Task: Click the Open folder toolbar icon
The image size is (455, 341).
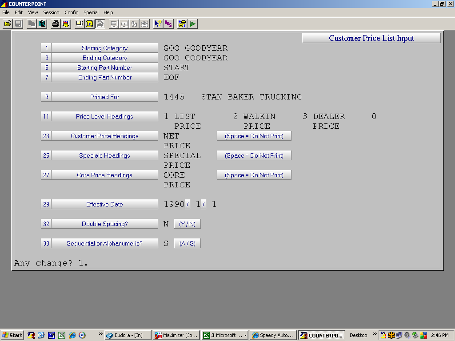Action: click(8, 24)
